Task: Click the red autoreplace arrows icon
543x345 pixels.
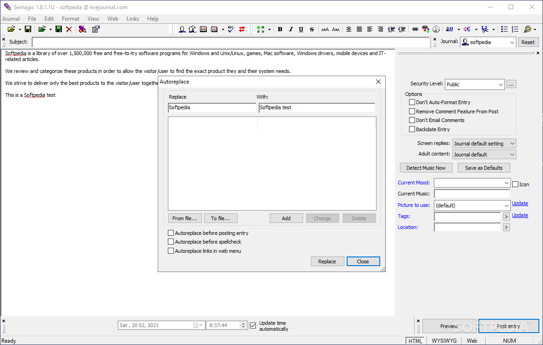Action: tap(242, 29)
